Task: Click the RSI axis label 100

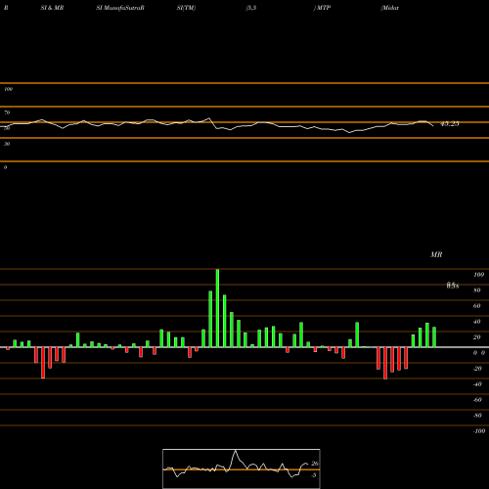Action: [x=8, y=89]
